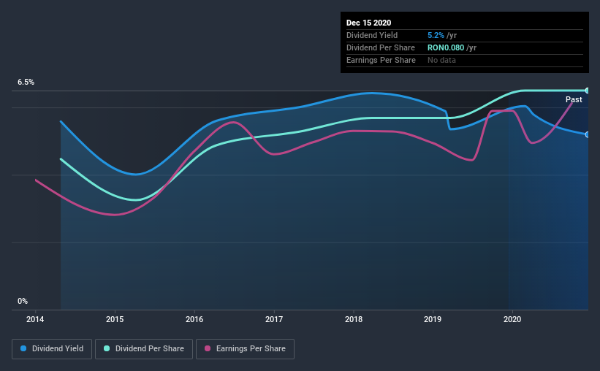Click the blue Dividend Yield legend dot
The image size is (600, 371).
coord(23,348)
